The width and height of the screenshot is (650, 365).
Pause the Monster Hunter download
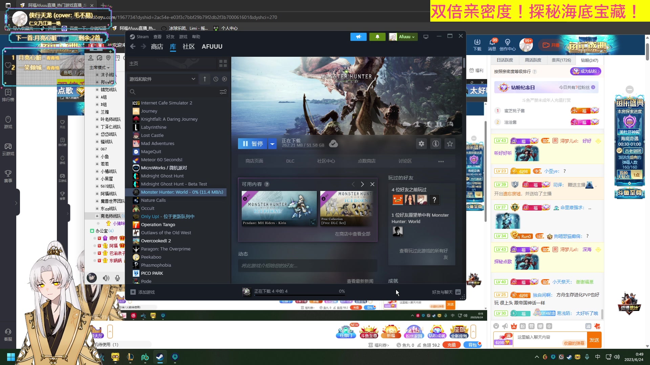coord(253,144)
